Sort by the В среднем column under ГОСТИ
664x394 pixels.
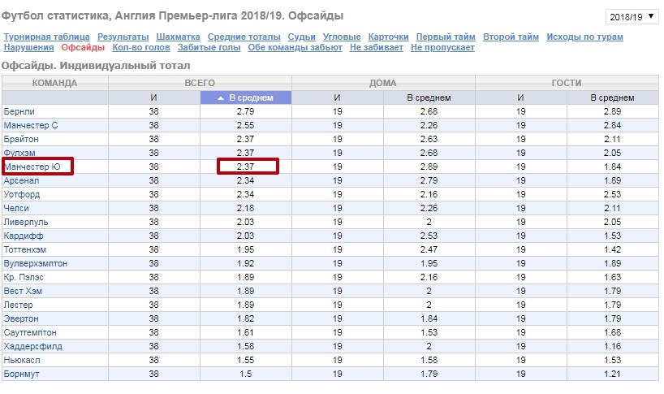[x=612, y=97]
